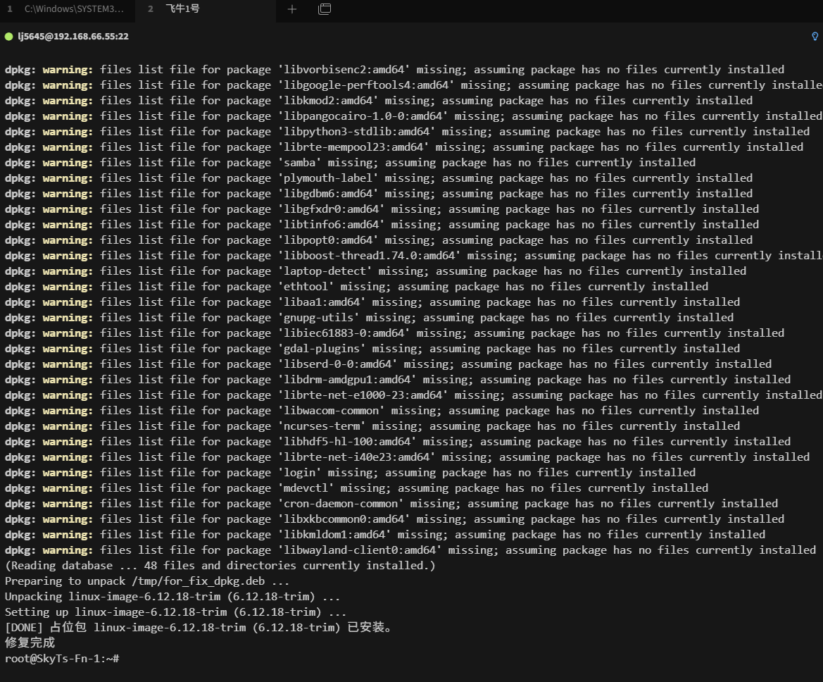Click the 'libpython3-stdlib:amd64' package name

pyautogui.click(x=356, y=131)
